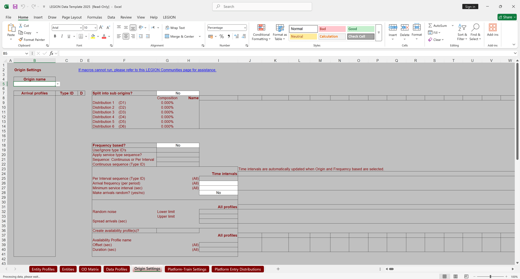Open the OD Matrix sheet tab
Viewport: 520px width, 279px height.
tap(90, 269)
